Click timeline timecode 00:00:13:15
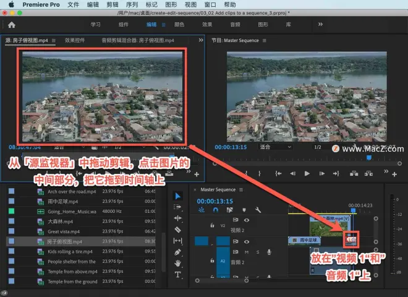 pos(215,201)
